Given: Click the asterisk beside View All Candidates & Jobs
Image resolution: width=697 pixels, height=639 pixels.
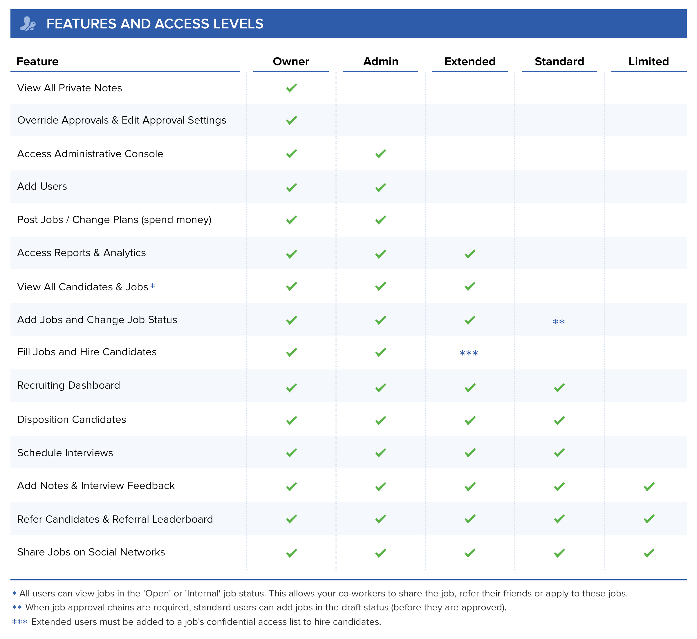Looking at the screenshot, I should click(153, 286).
